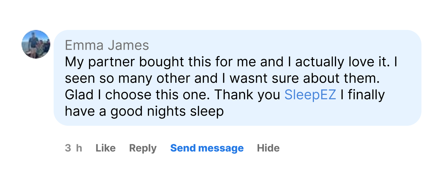Image resolution: width=443 pixels, height=169 pixels.
Task: Open the SleepEZ mention link
Action: pos(310,95)
